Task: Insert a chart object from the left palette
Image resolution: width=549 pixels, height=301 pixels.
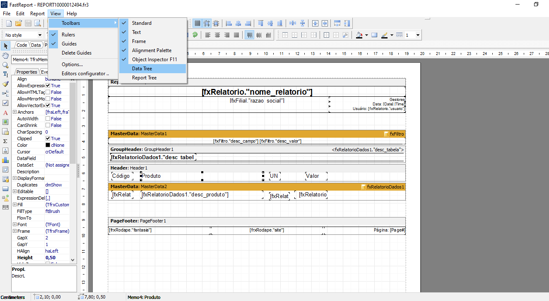Action: pos(5,160)
